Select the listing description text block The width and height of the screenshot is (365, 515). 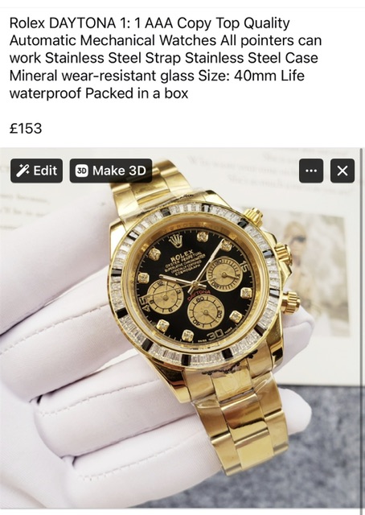click(166, 58)
